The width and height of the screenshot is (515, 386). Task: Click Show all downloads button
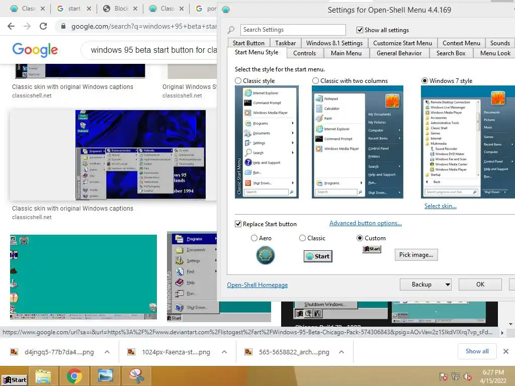click(477, 351)
